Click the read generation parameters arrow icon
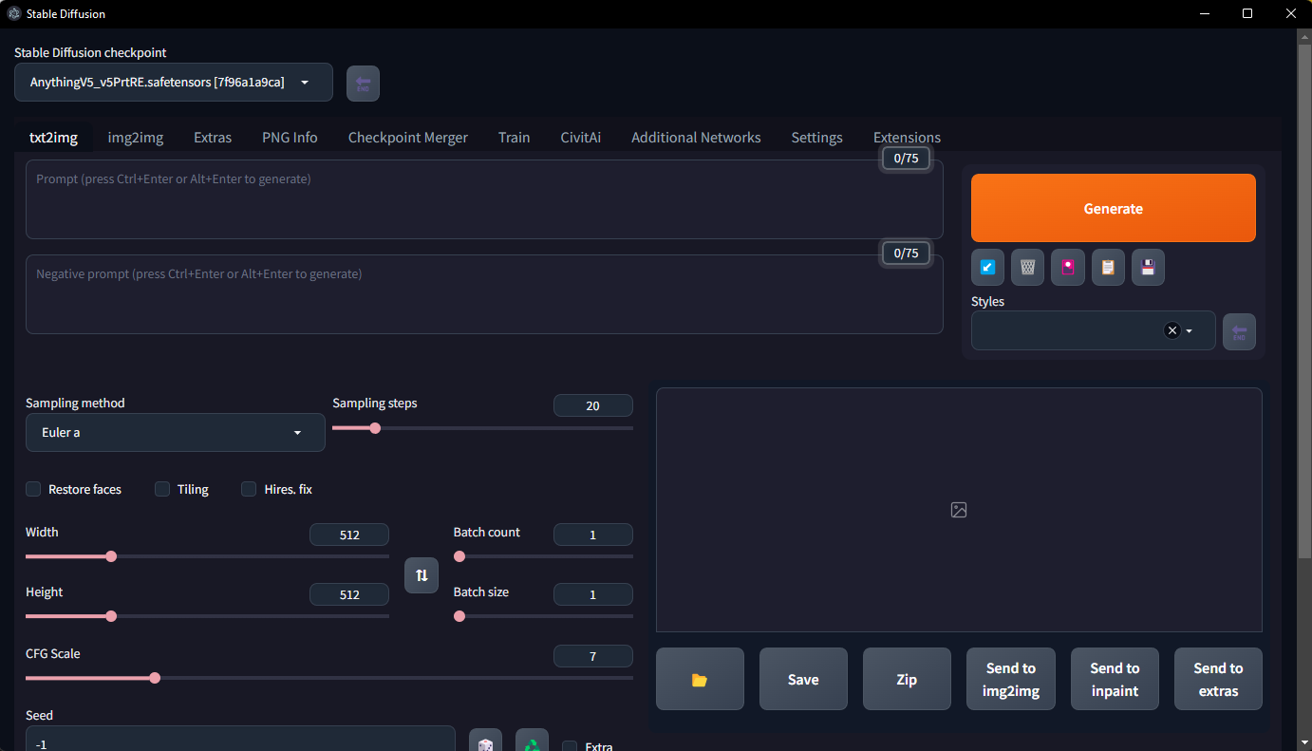Viewport: 1312px width, 751px height. coord(987,267)
